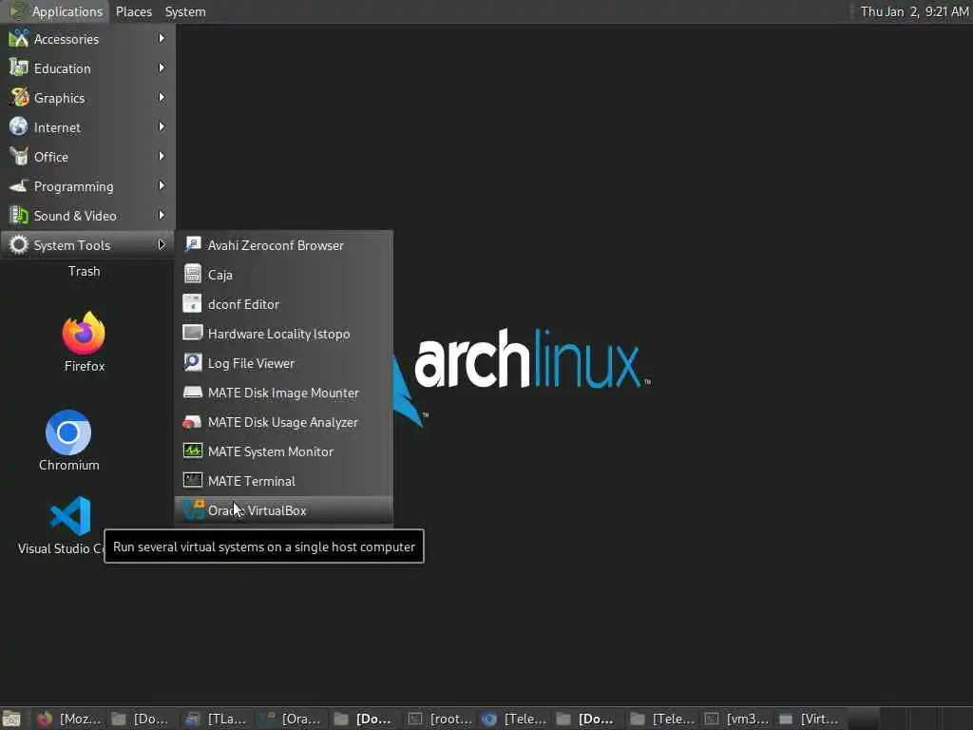Click the MATE Disk Image Mounter icon
This screenshot has height=730, width=973.
192,393
